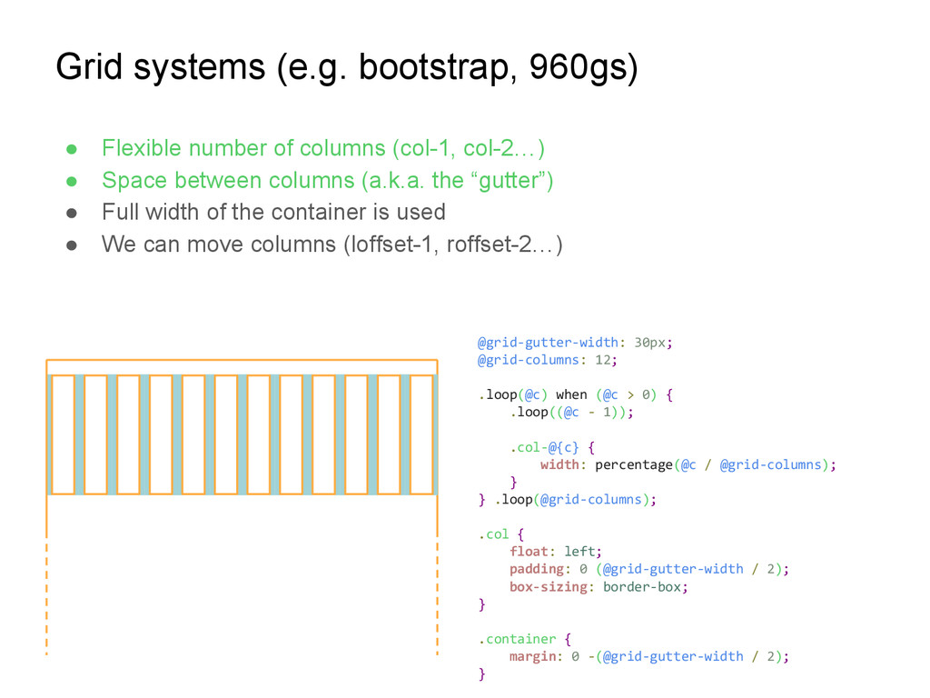Click the code line '.loop((@c - 1));'
Screen dimensions: 930x698
pyautogui.click(x=572, y=413)
